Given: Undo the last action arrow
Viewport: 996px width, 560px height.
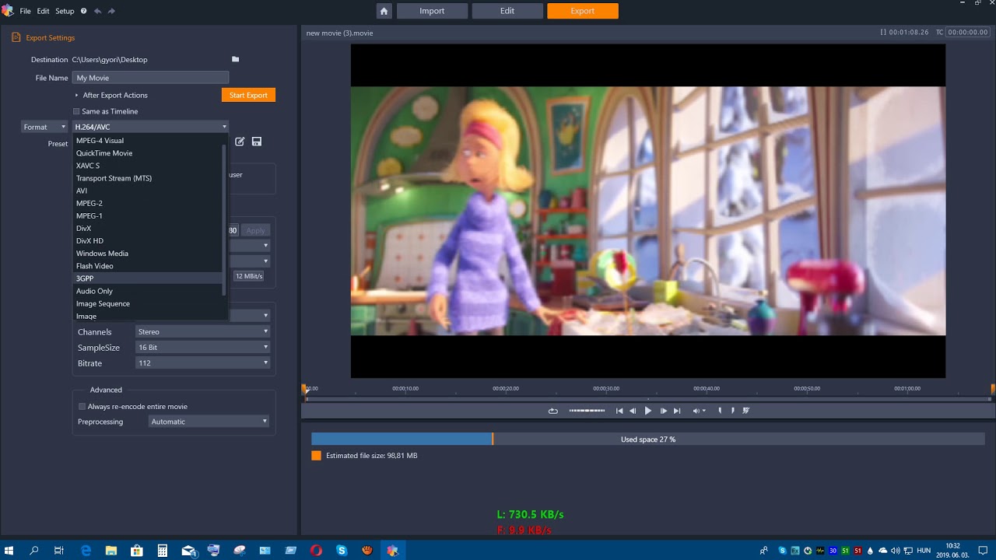Looking at the screenshot, I should click(97, 11).
